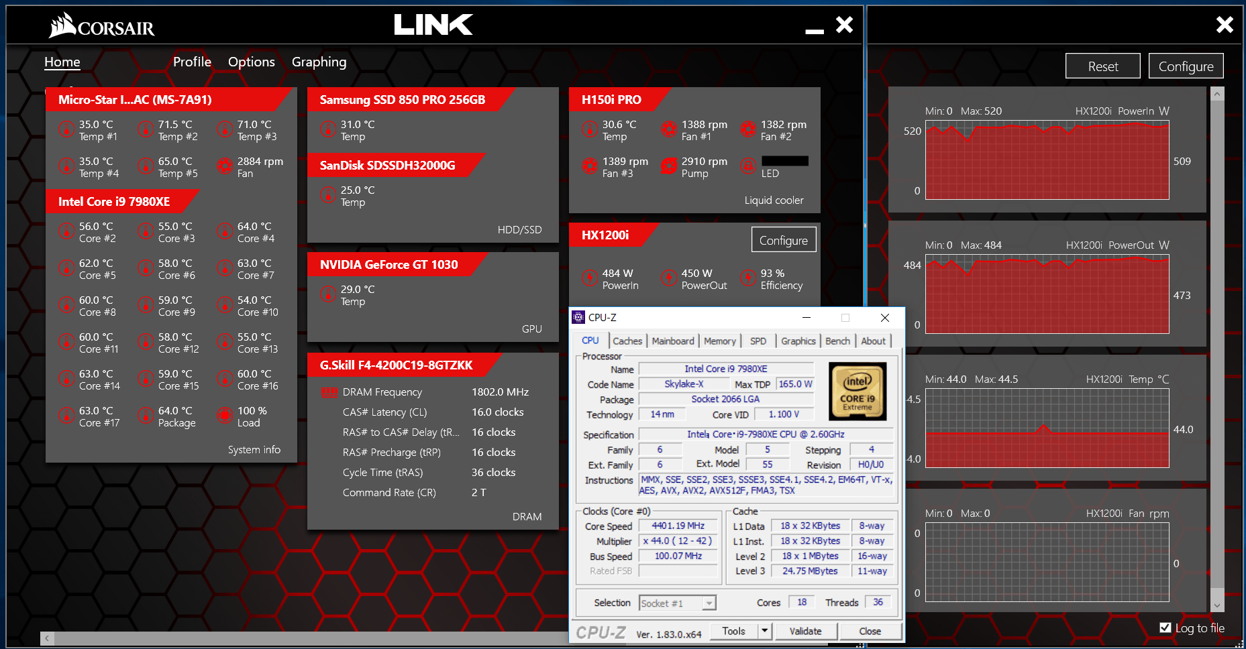1246x649 pixels.
Task: Click the H150i PRO black LED color swatch
Action: click(x=785, y=161)
